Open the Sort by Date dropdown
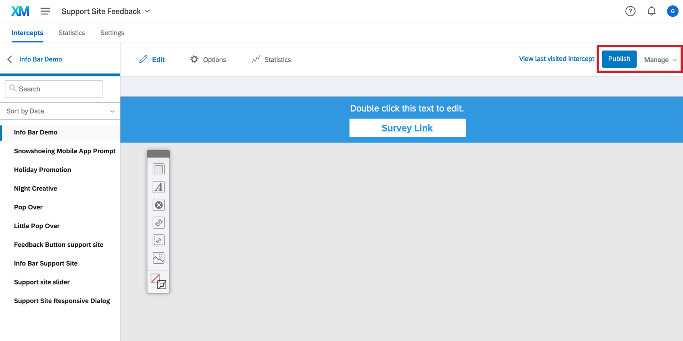The width and height of the screenshot is (683, 341). [60, 111]
